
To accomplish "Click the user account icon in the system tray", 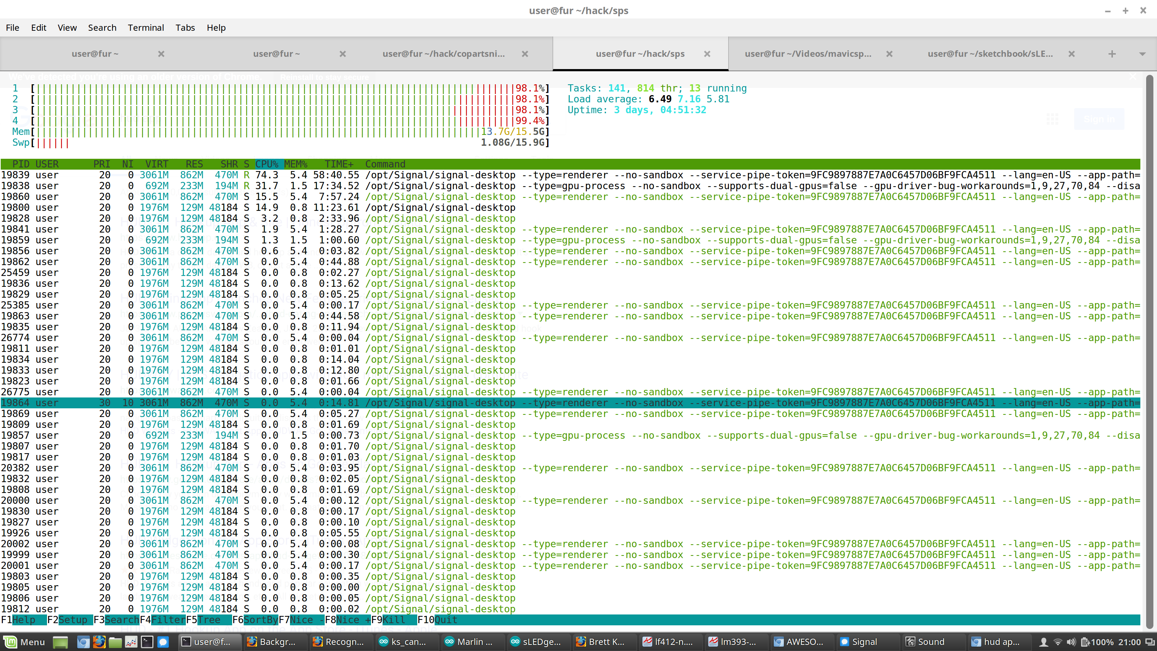I will coord(1044,642).
